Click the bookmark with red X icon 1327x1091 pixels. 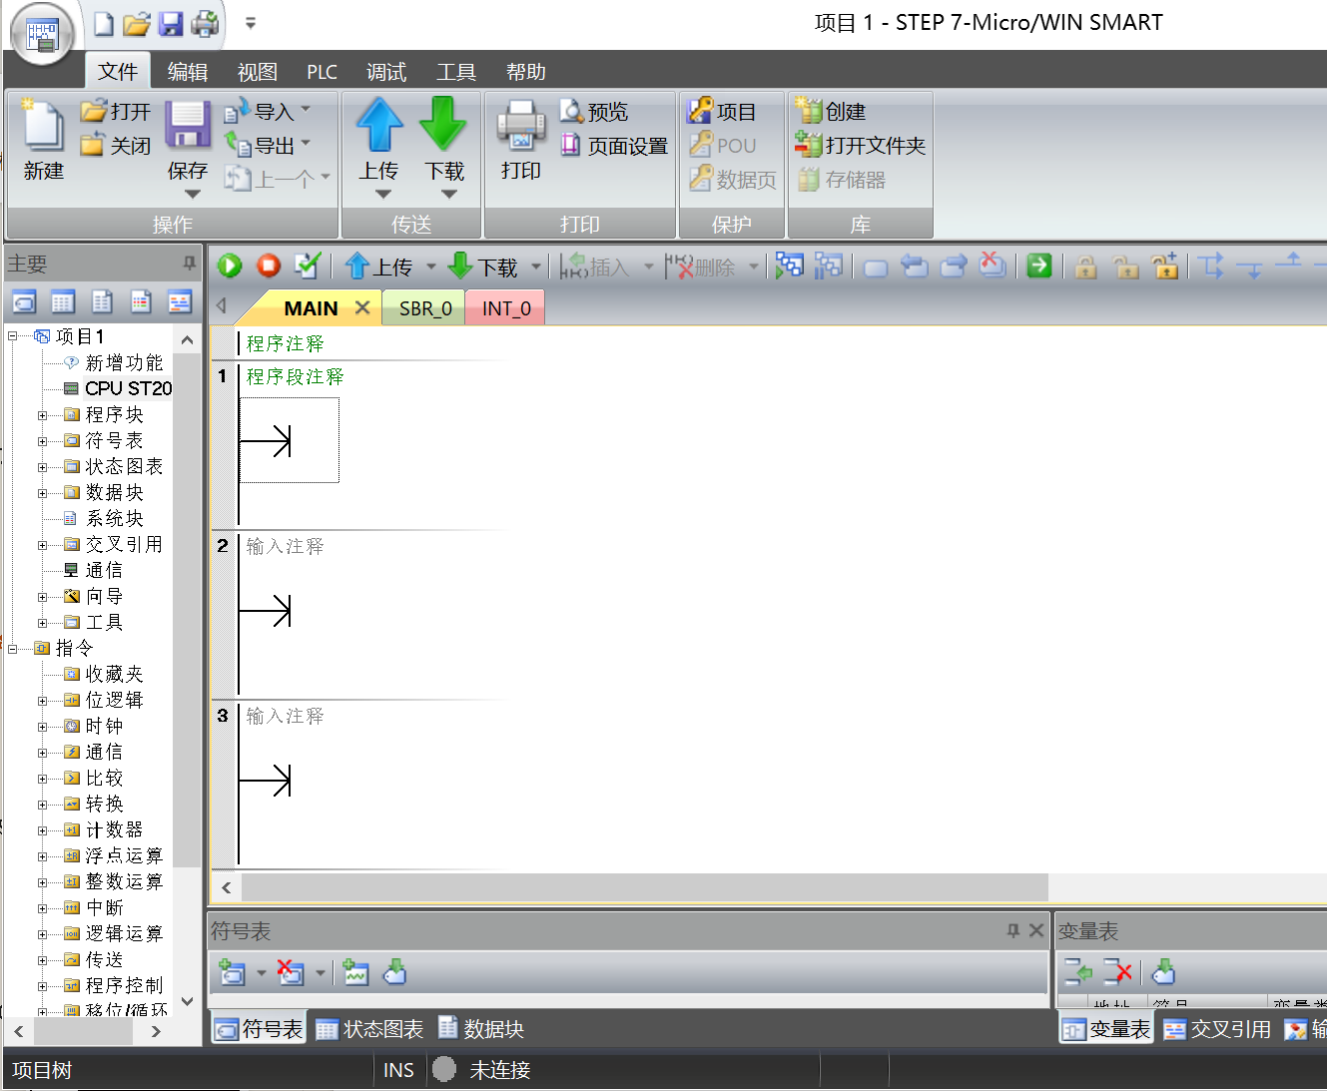tap(992, 265)
